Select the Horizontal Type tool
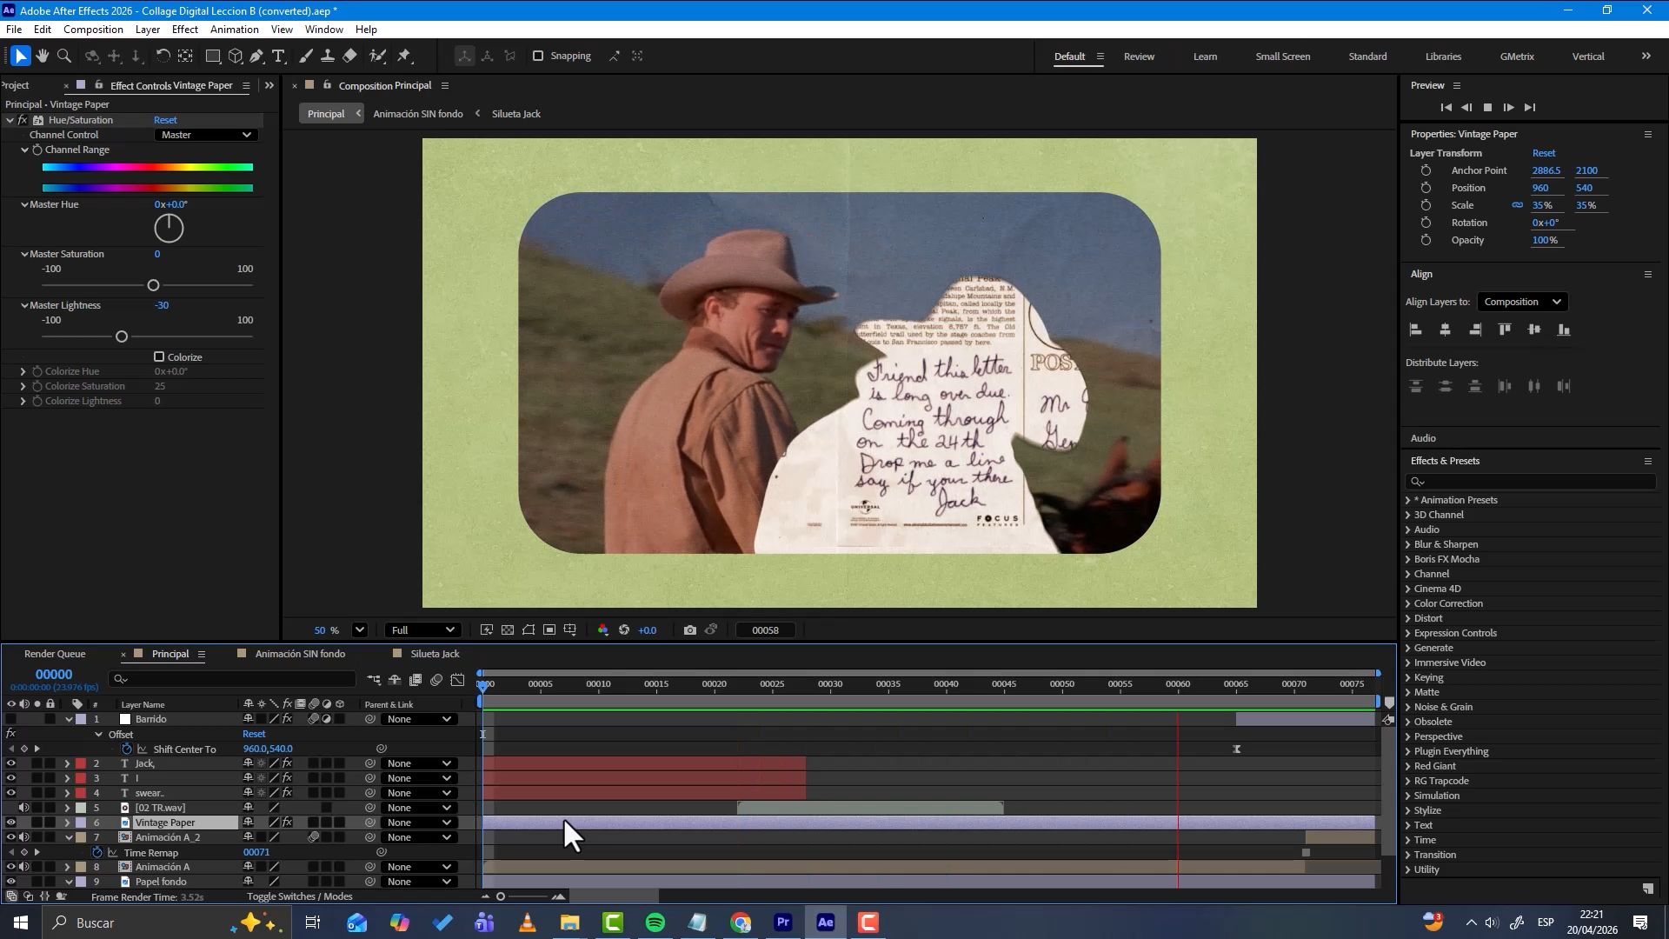Screen dimensions: 1669x939 pos(278,57)
